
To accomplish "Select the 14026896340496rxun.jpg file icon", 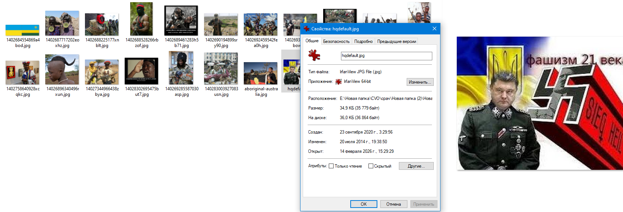I will pyautogui.click(x=62, y=70).
